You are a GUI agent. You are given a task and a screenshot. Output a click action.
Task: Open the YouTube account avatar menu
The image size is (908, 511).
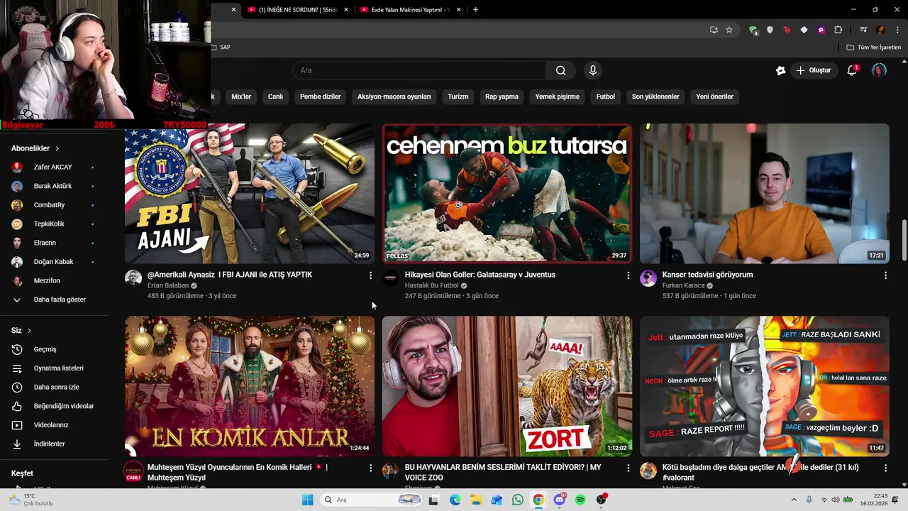point(879,70)
